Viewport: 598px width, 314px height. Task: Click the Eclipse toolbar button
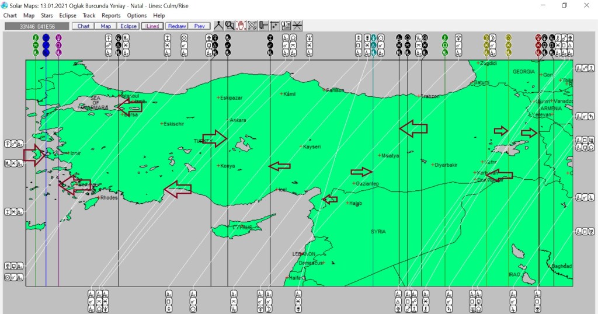click(x=128, y=26)
